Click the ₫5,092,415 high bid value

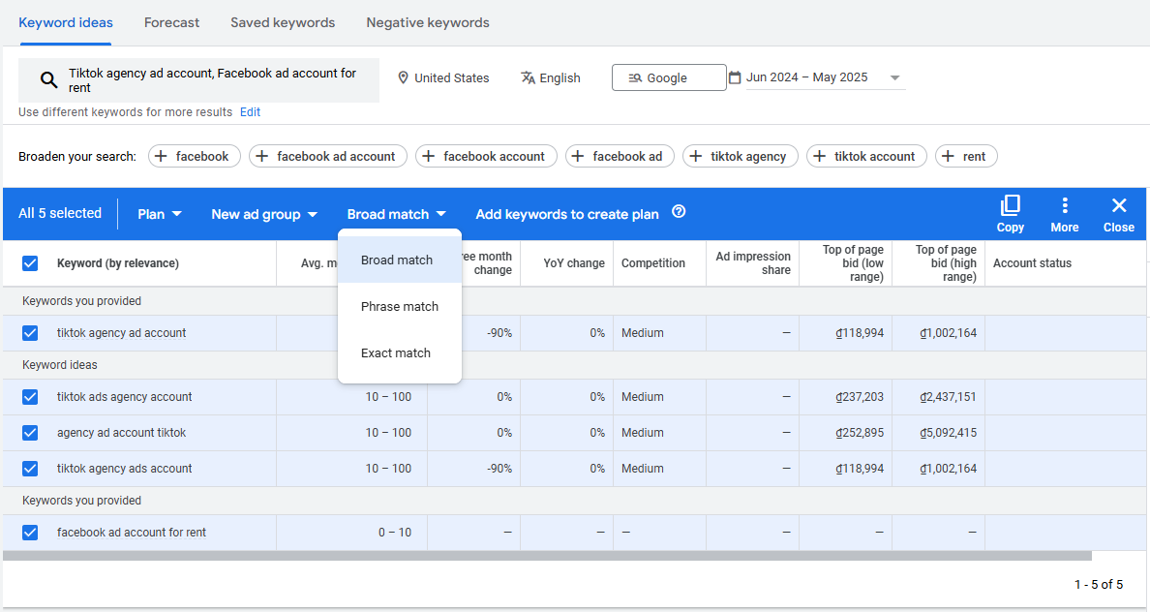949,433
